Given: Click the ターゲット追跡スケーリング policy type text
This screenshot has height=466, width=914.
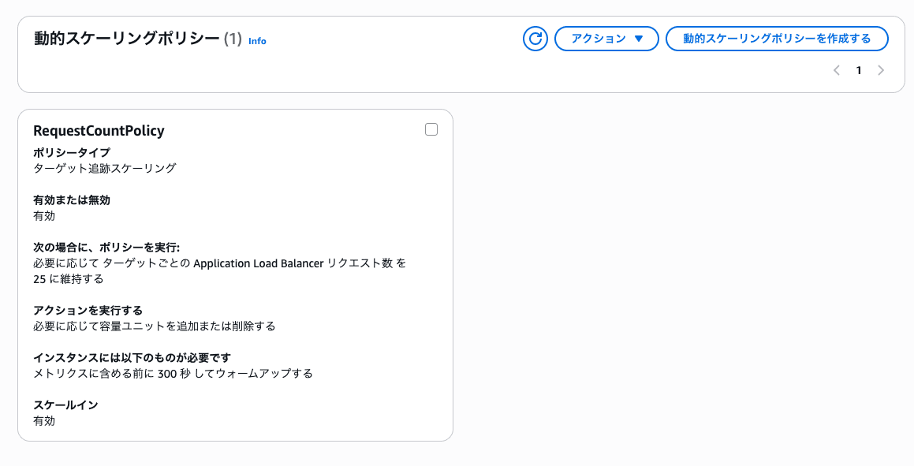Looking at the screenshot, I should point(105,167).
